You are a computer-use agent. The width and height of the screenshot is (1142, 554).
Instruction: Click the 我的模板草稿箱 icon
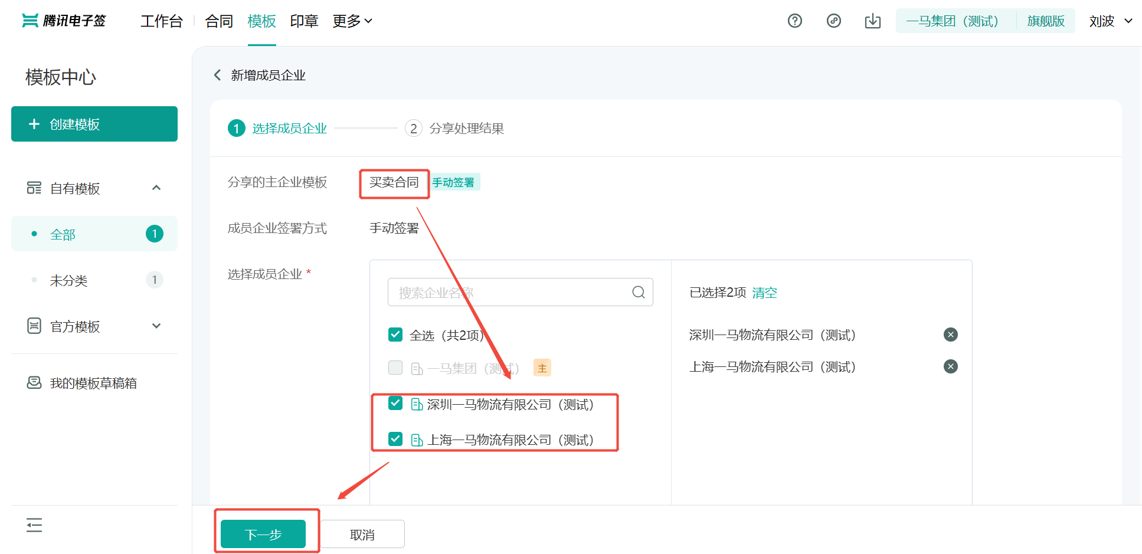pos(34,383)
